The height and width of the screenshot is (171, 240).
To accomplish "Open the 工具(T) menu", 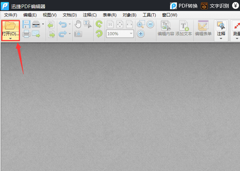I will coord(149,15).
